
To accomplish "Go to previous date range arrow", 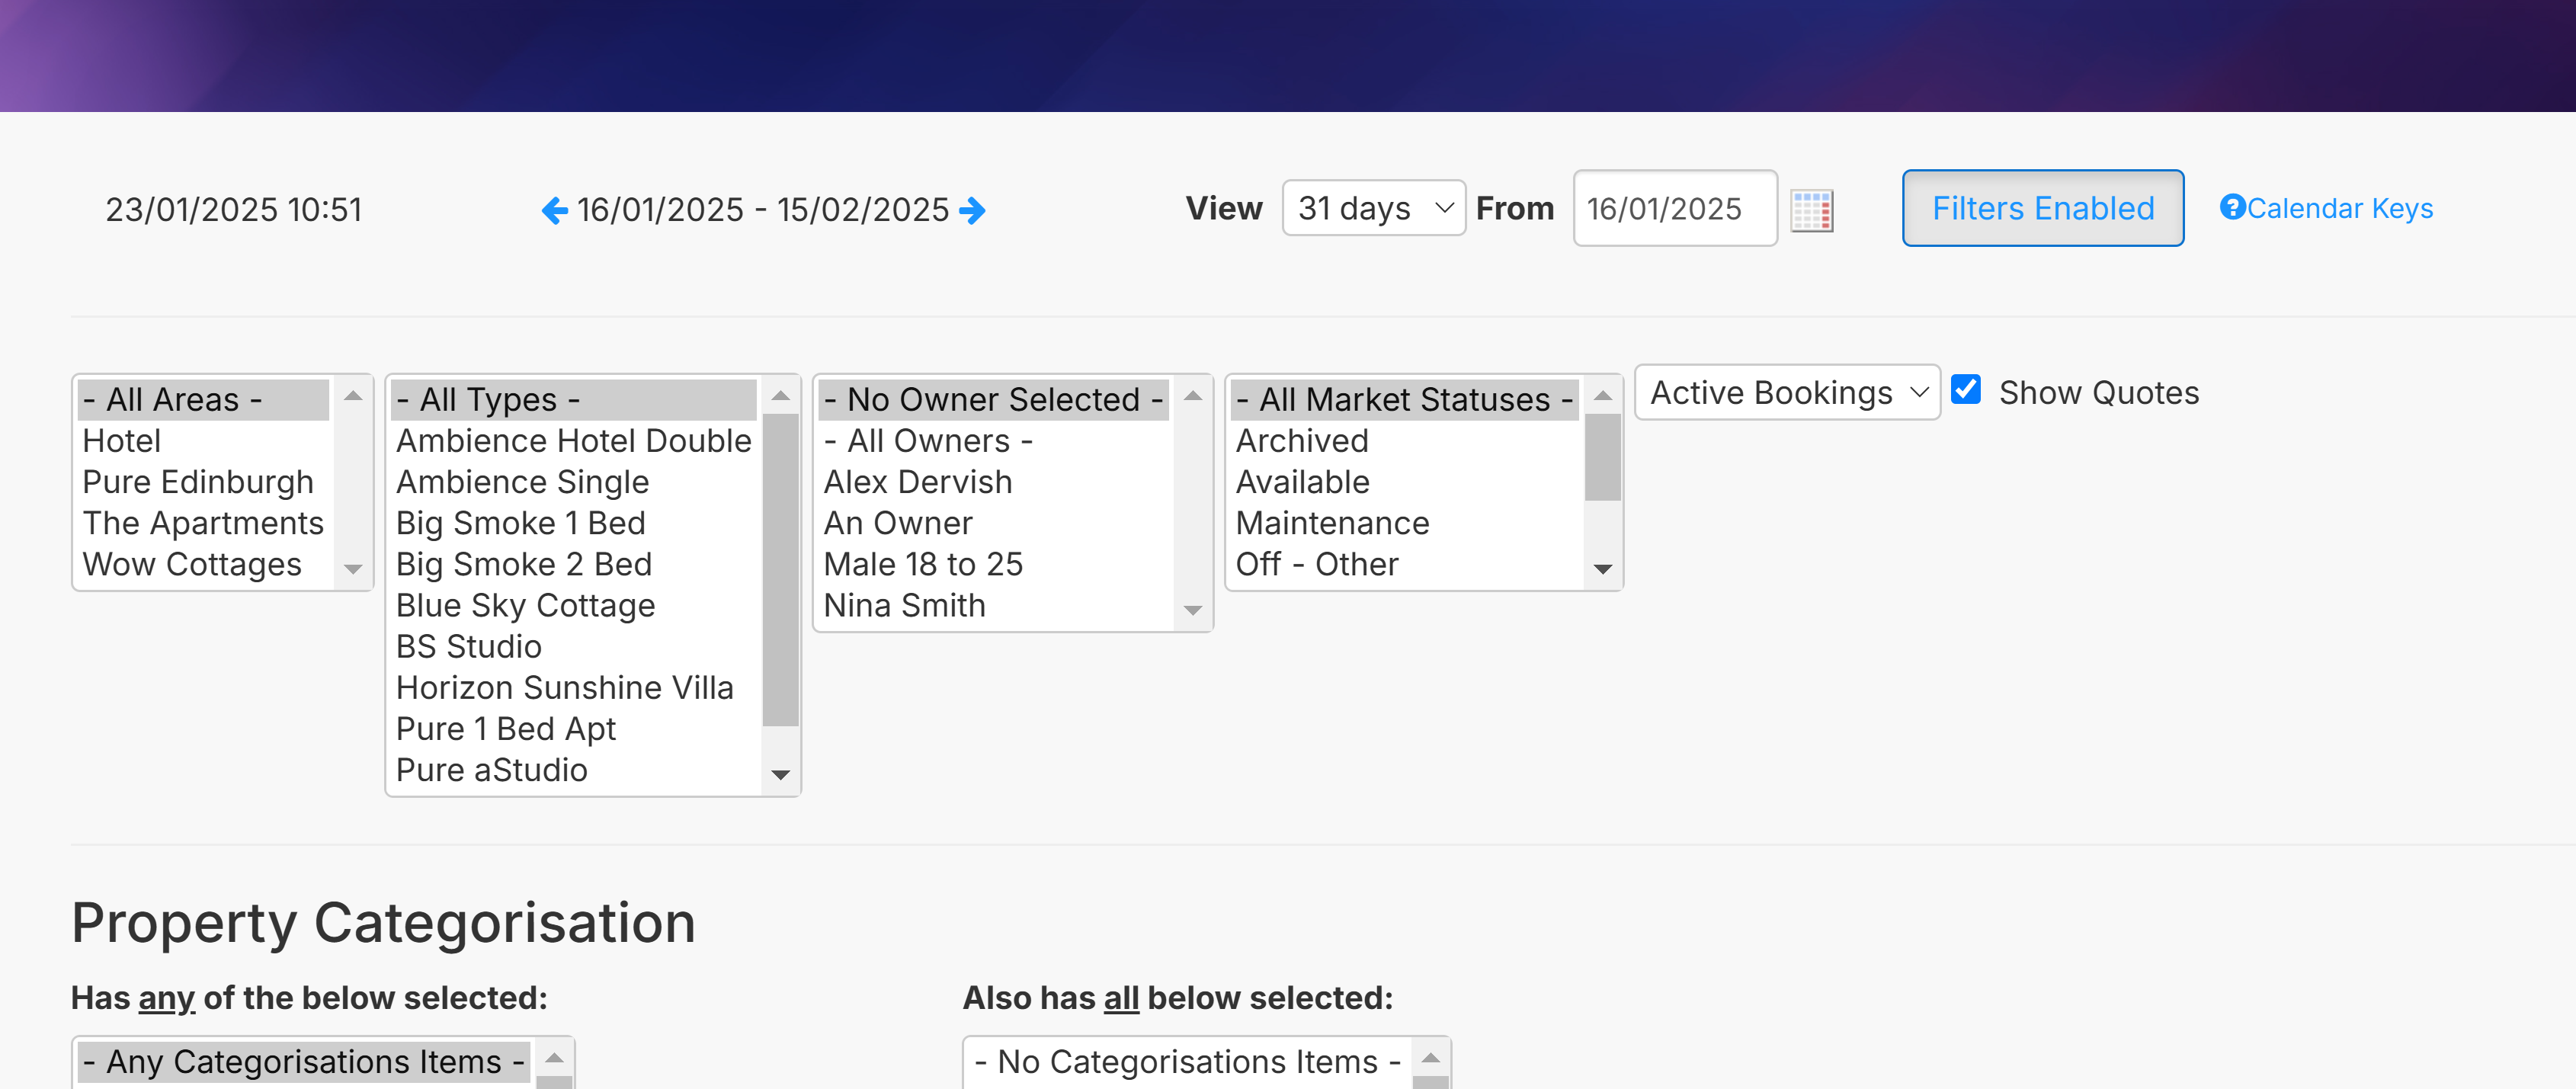I will (x=554, y=210).
